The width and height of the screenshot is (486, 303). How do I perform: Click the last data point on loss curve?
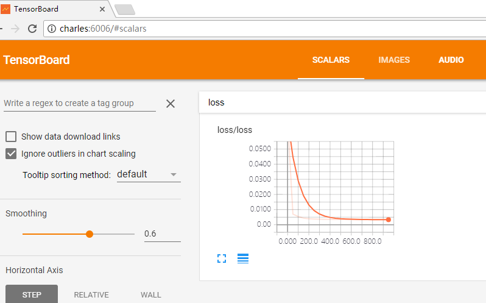(x=389, y=219)
